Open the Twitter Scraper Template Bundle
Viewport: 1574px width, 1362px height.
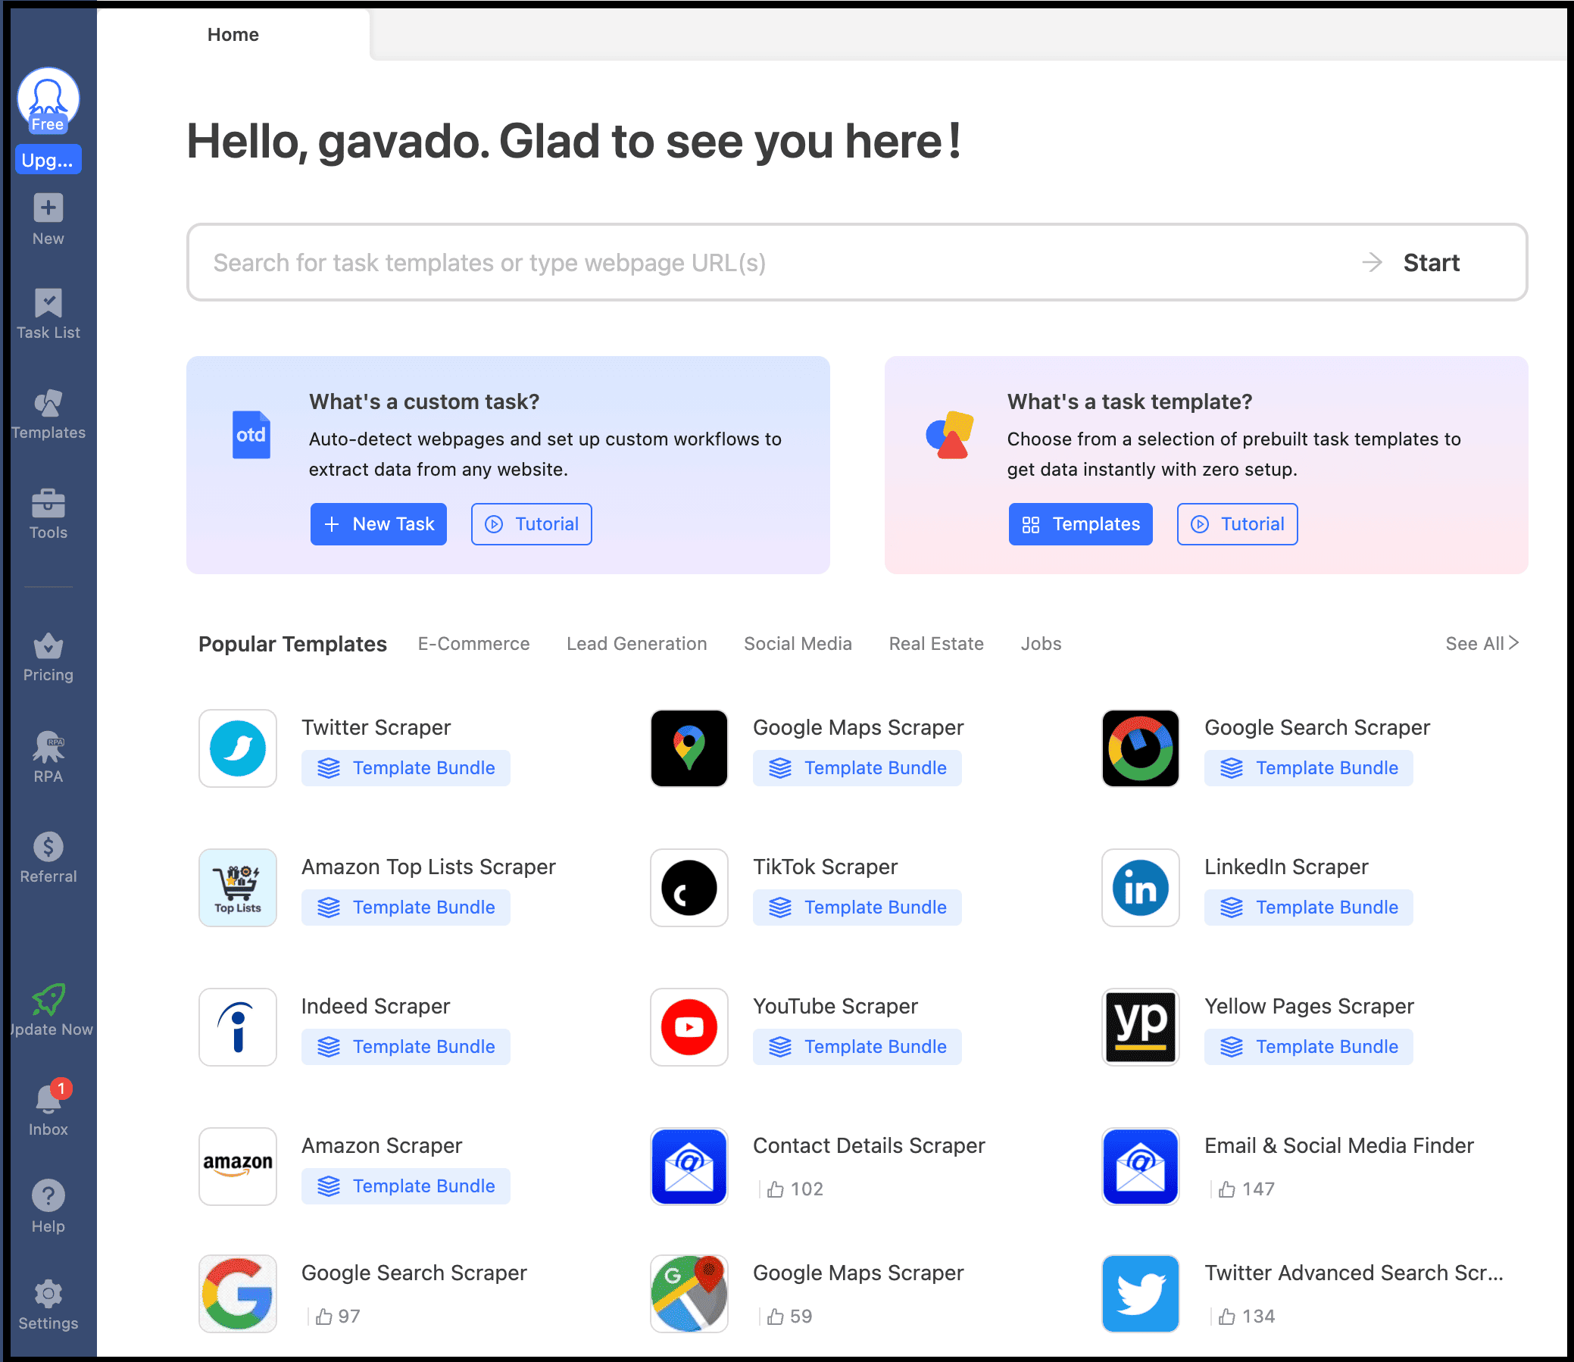pyautogui.click(x=406, y=767)
